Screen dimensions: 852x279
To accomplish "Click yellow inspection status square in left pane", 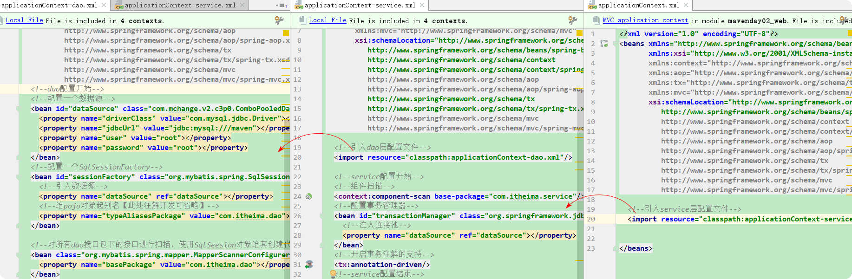I will 286,33.
